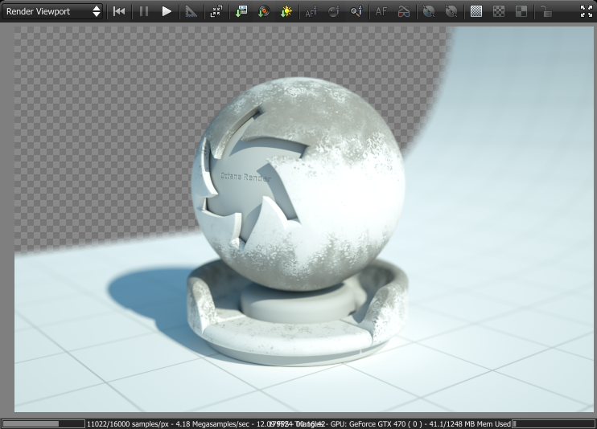
Task: Toggle the 3D stereo glasses mode
Action: pos(404,11)
